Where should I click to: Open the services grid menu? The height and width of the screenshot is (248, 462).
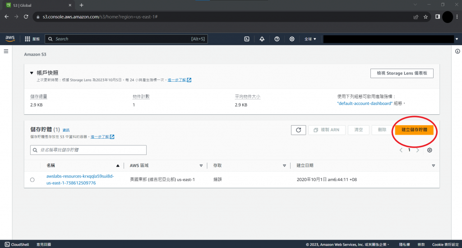28,39
